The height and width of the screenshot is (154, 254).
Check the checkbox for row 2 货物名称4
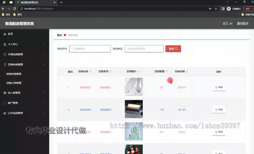(62, 110)
